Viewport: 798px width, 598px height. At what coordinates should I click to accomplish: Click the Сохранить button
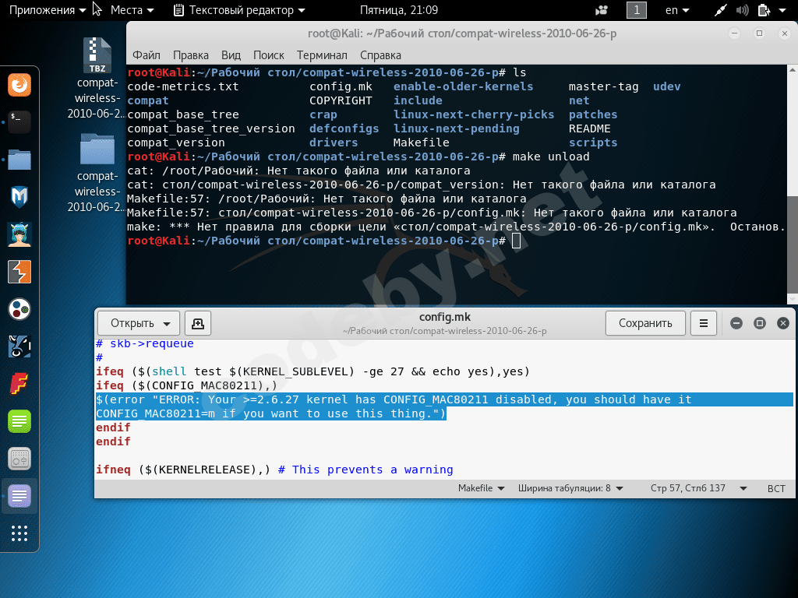pos(645,323)
